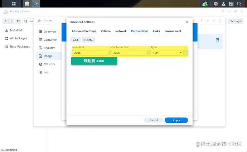Open the cloud sync status tray icon
Screen dimensions: 247x152
tap(205, 4)
